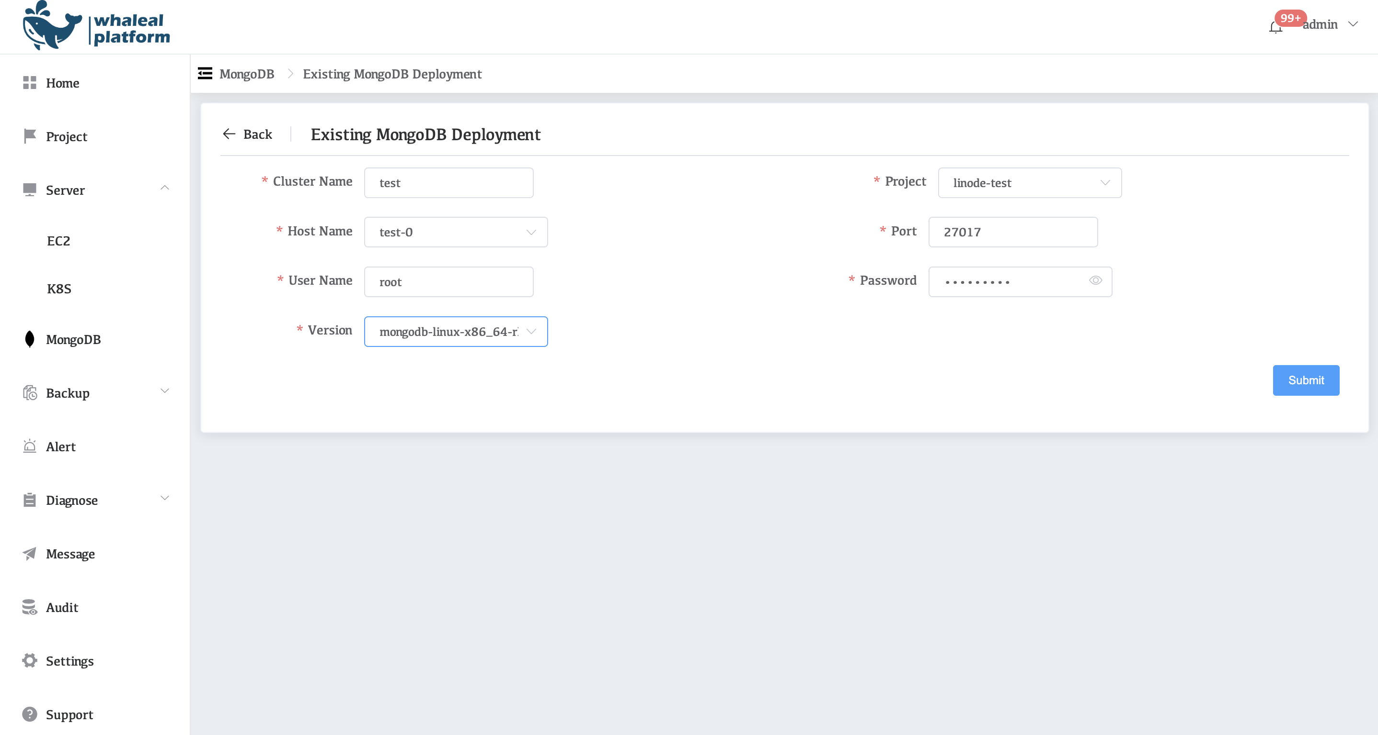Screen dimensions: 1378x735
Task: Open the Project dropdown showing linode-test
Action: pyautogui.click(x=1029, y=183)
